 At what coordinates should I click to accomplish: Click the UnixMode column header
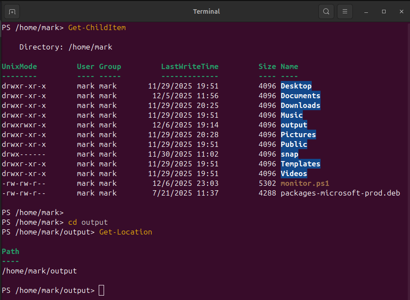19,66
